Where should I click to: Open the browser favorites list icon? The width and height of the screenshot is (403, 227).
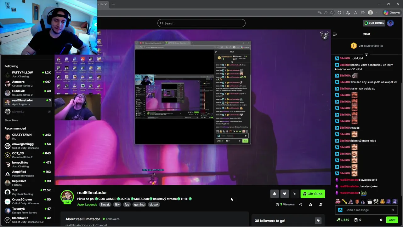coord(355,13)
